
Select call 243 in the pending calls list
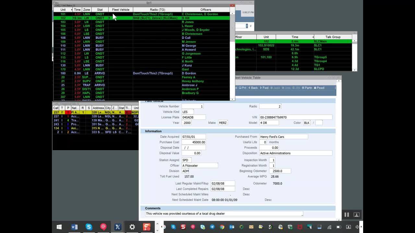(56, 124)
